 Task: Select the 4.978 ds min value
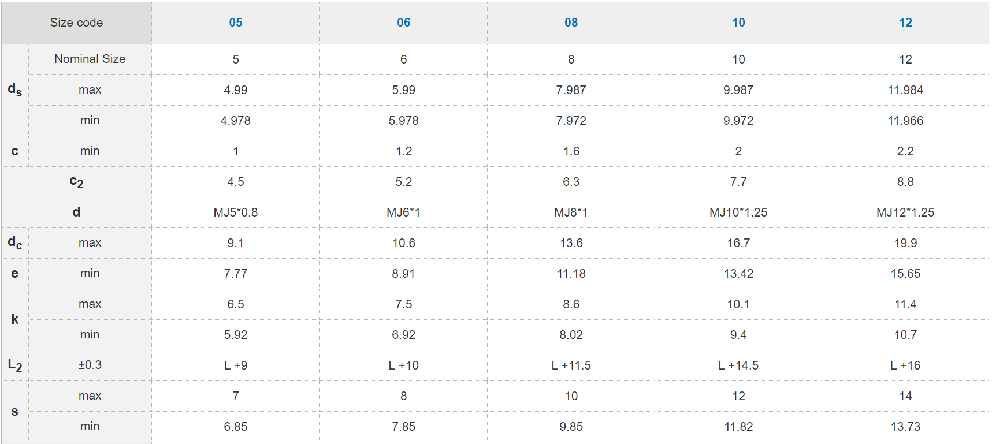[236, 121]
